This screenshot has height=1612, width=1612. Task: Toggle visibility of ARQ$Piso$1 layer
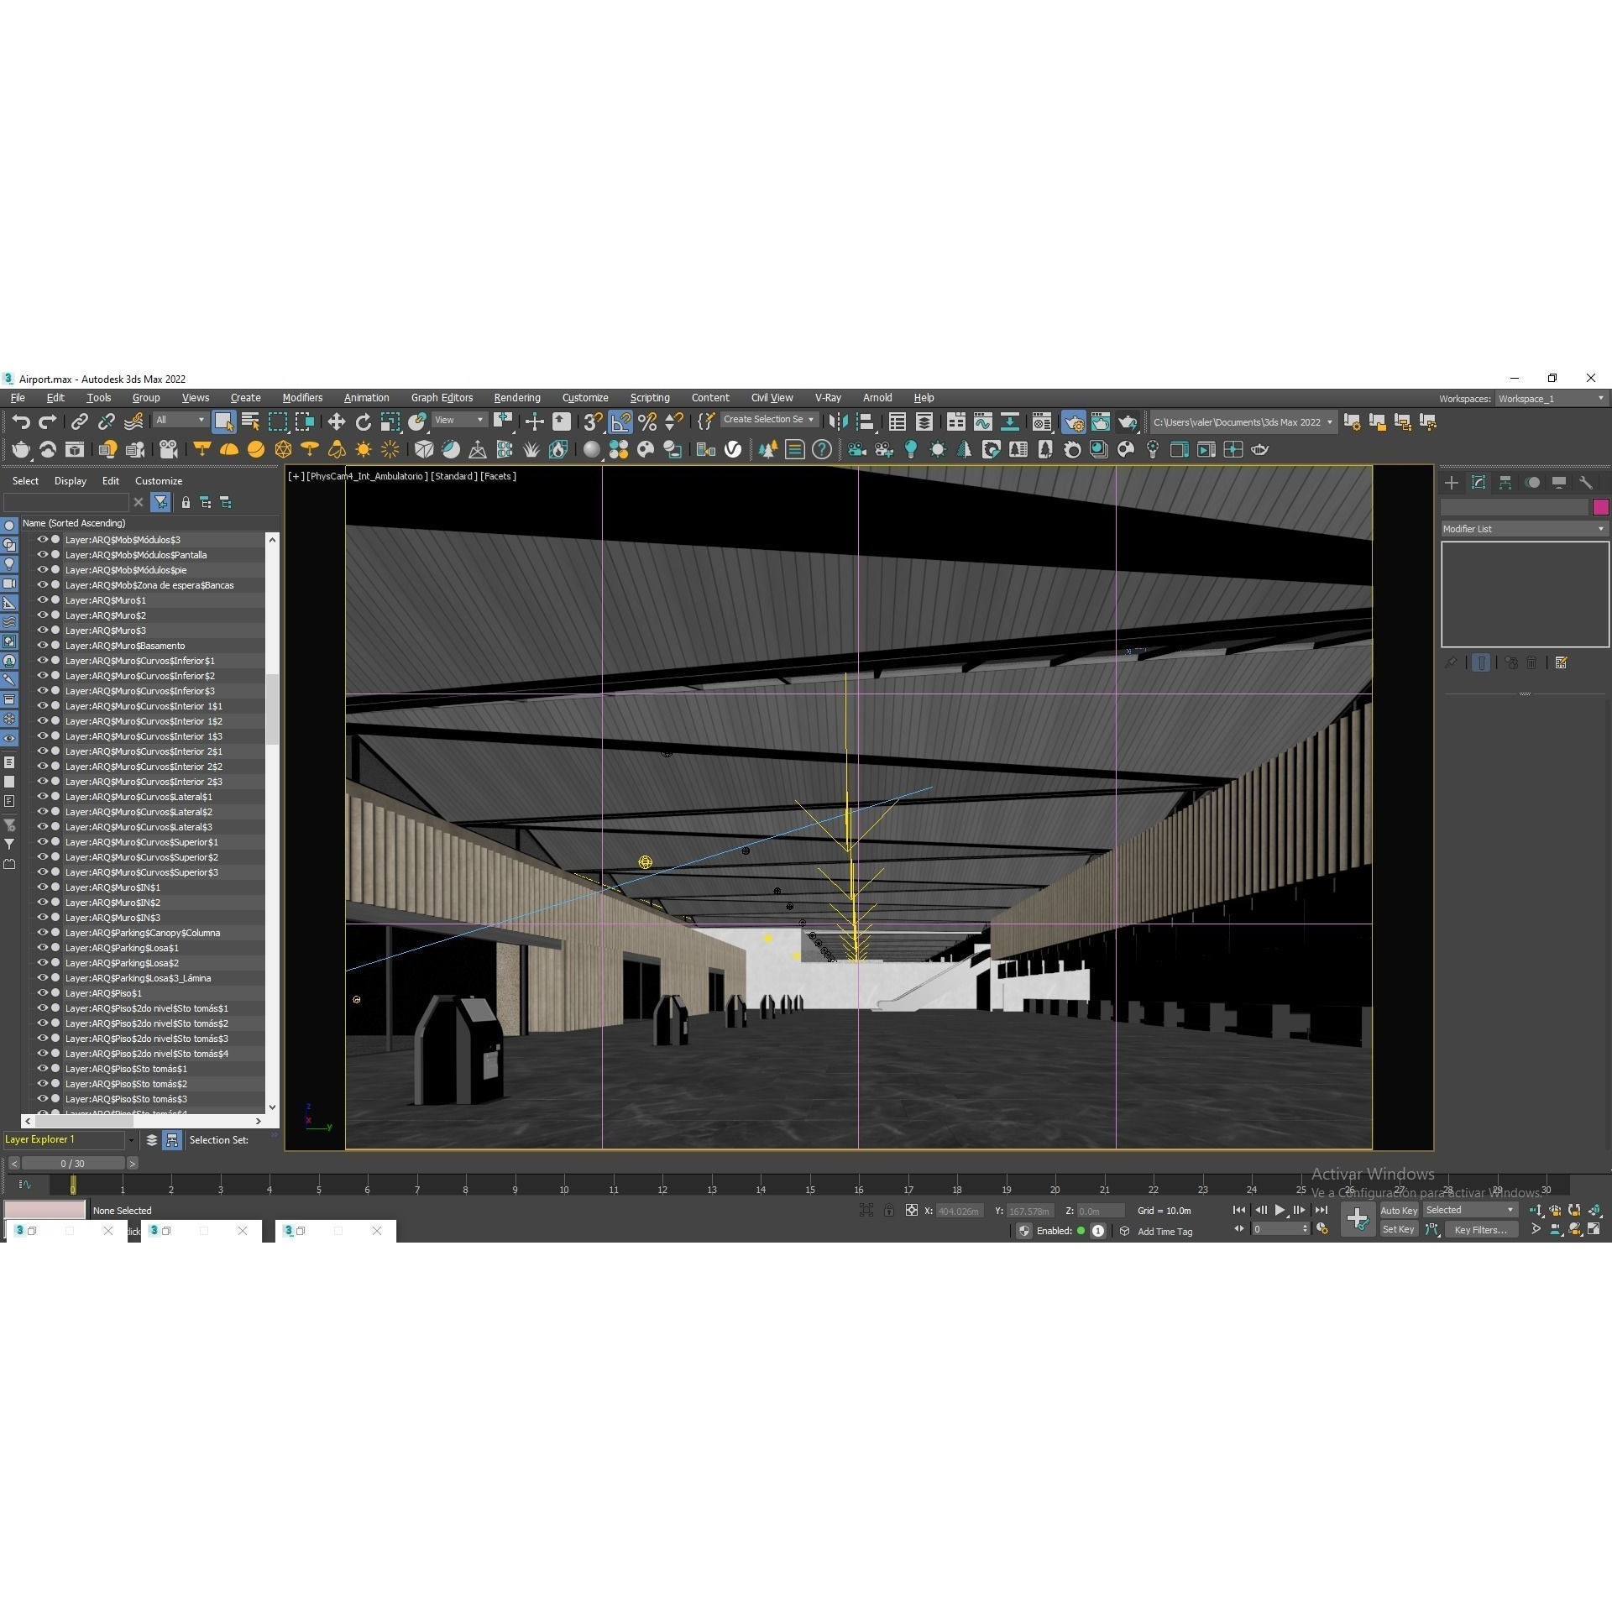coord(42,993)
